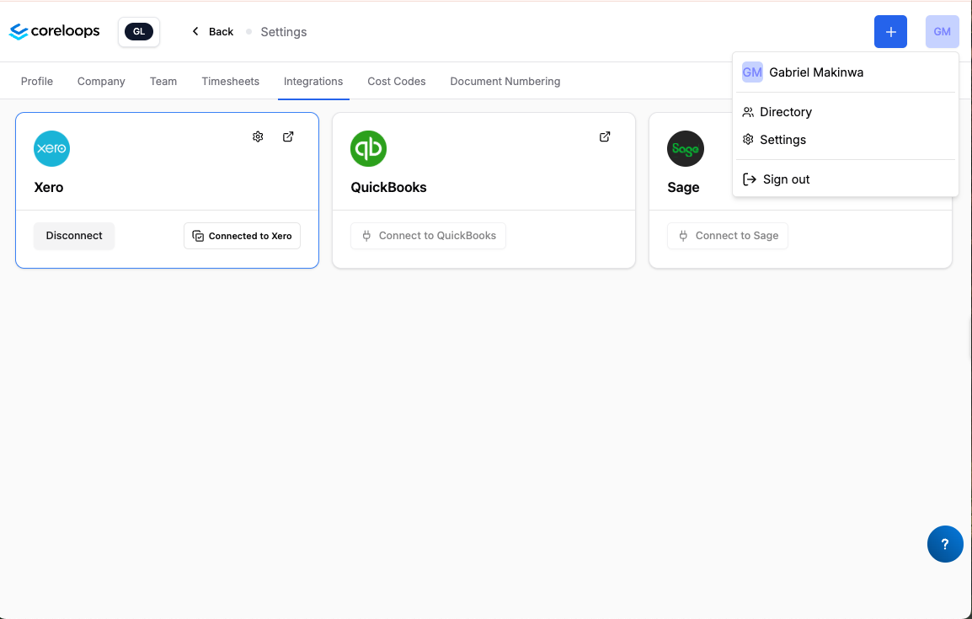The height and width of the screenshot is (619, 972).
Task: Go back using the Back button
Action: (x=212, y=32)
